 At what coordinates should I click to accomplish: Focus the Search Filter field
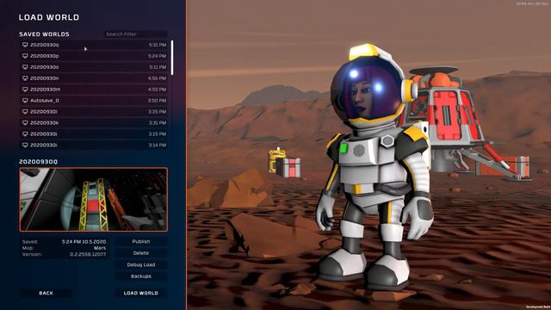tap(135, 34)
